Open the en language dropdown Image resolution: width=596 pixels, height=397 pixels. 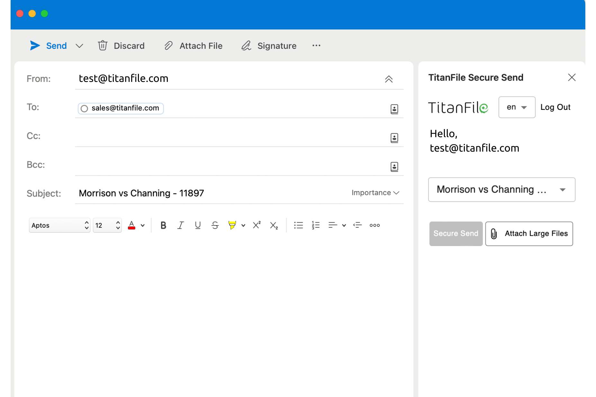pos(517,107)
